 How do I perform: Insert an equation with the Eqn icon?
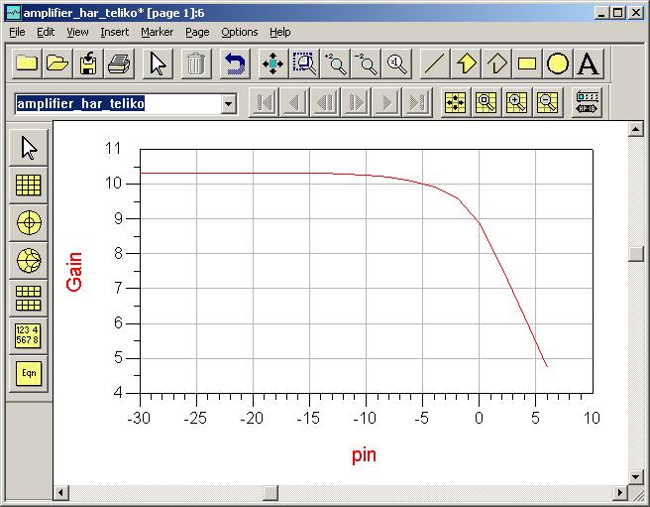click(29, 373)
